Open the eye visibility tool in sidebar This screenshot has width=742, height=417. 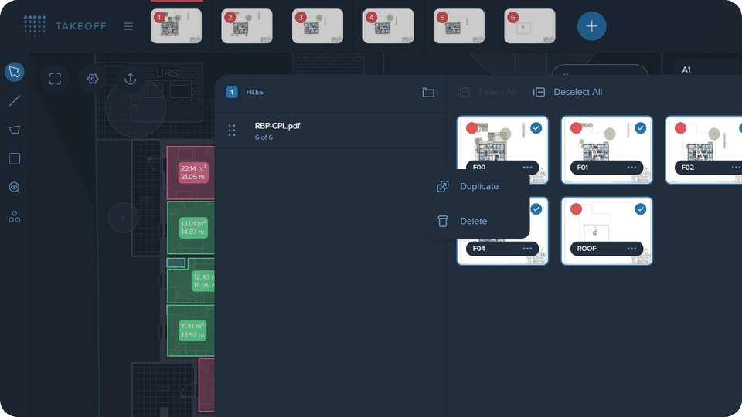coord(15,188)
